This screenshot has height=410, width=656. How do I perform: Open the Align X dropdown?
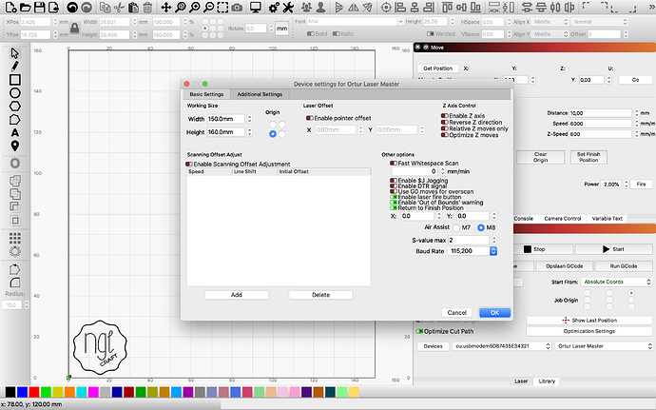tap(550, 22)
